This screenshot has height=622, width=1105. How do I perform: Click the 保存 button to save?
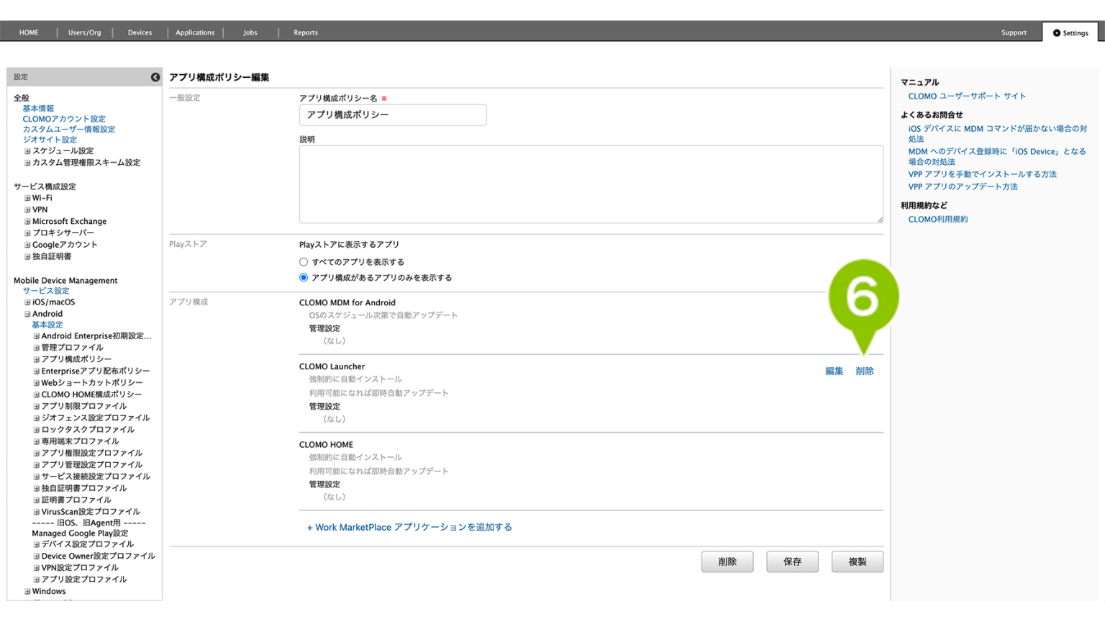click(792, 562)
